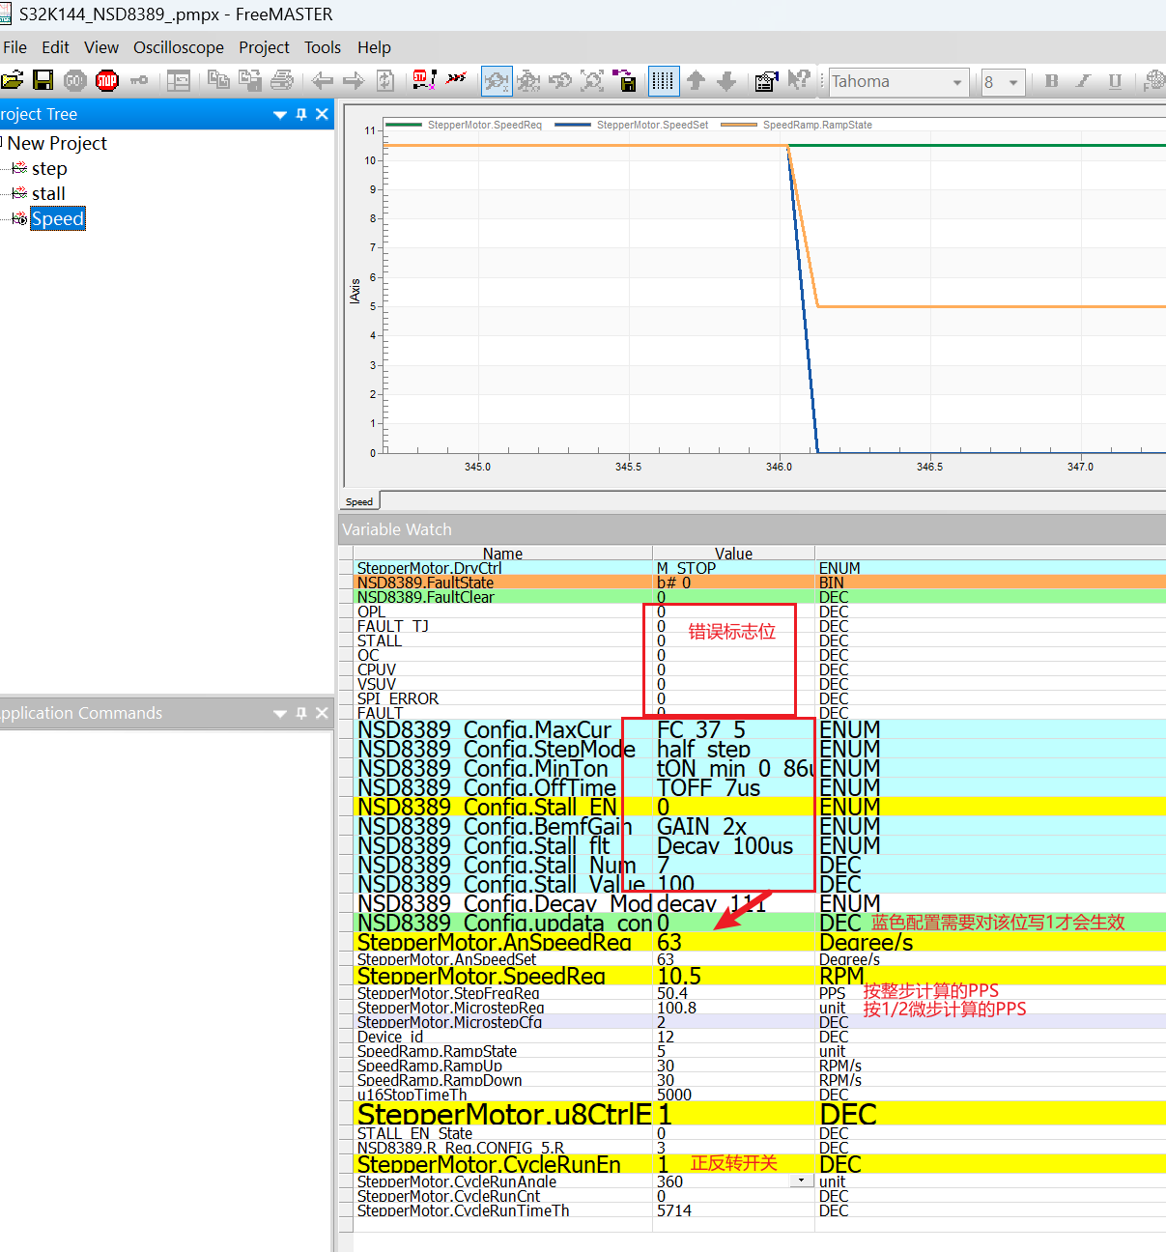This screenshot has height=1252, width=1166.
Task: Start communication with the GO icon
Action: coord(75,81)
